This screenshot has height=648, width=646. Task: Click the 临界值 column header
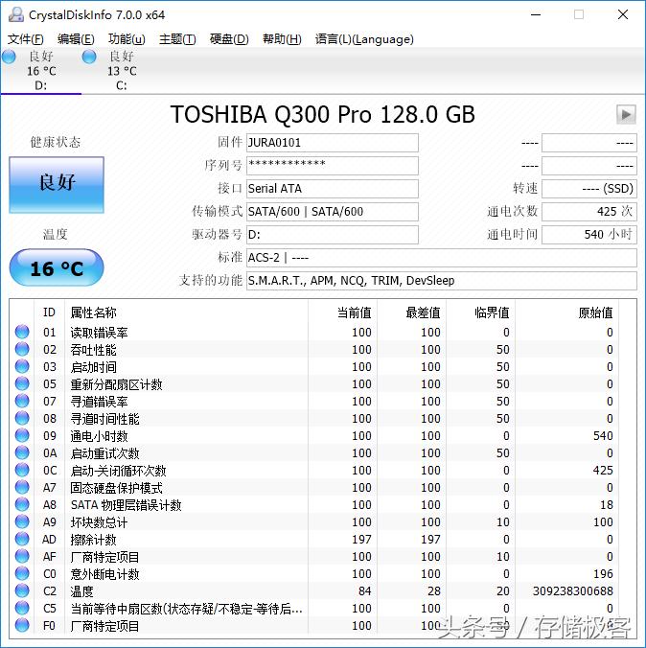tap(492, 312)
